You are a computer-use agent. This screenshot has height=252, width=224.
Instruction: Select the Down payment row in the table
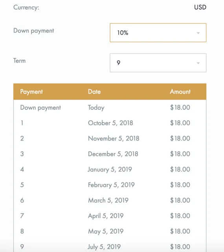point(110,107)
